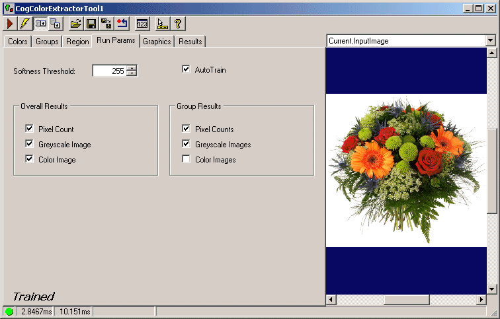500x319 pixels.
Task: Enable Group Results Color Images checkbox
Action: pos(186,160)
